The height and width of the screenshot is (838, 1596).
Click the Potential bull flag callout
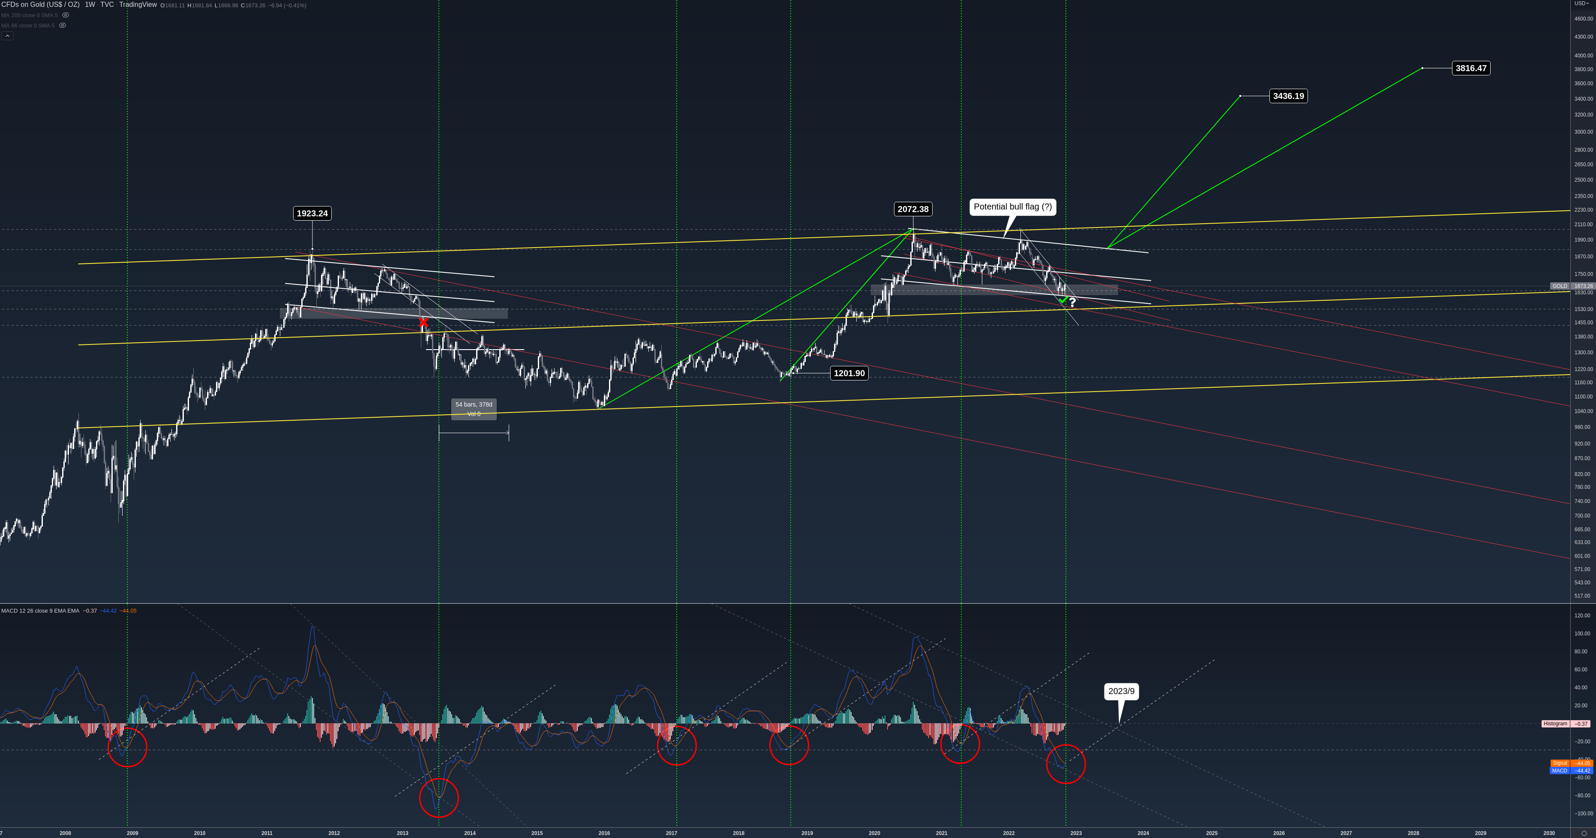pyautogui.click(x=1012, y=207)
